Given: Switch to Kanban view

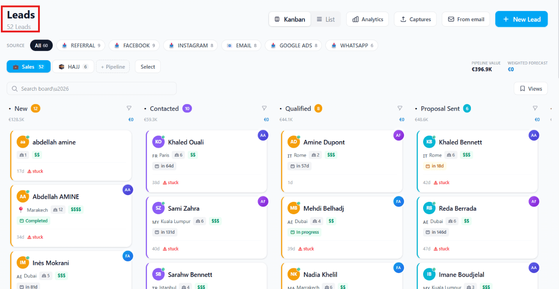Looking at the screenshot, I should click(x=290, y=19).
